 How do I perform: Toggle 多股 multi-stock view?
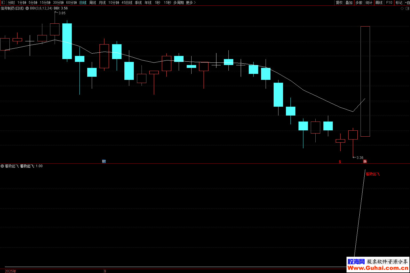coord(359,3)
